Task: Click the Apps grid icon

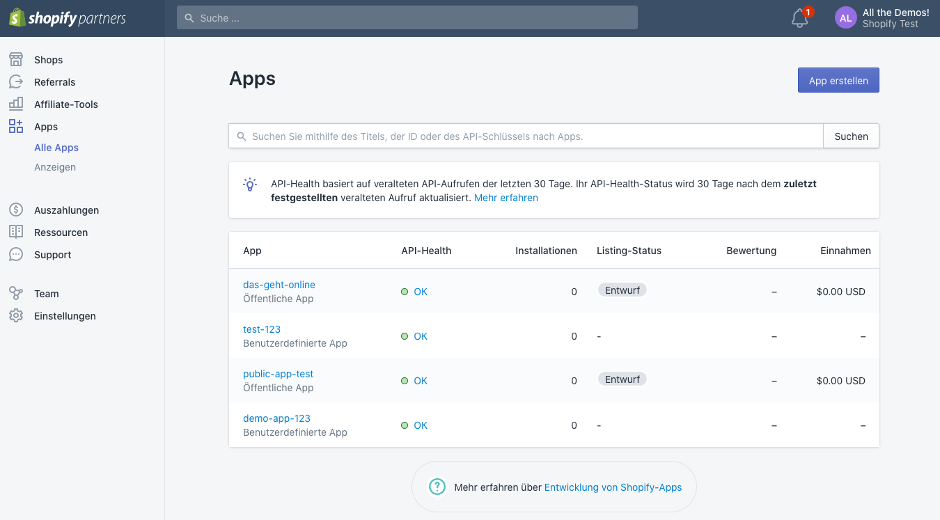Action: point(16,127)
